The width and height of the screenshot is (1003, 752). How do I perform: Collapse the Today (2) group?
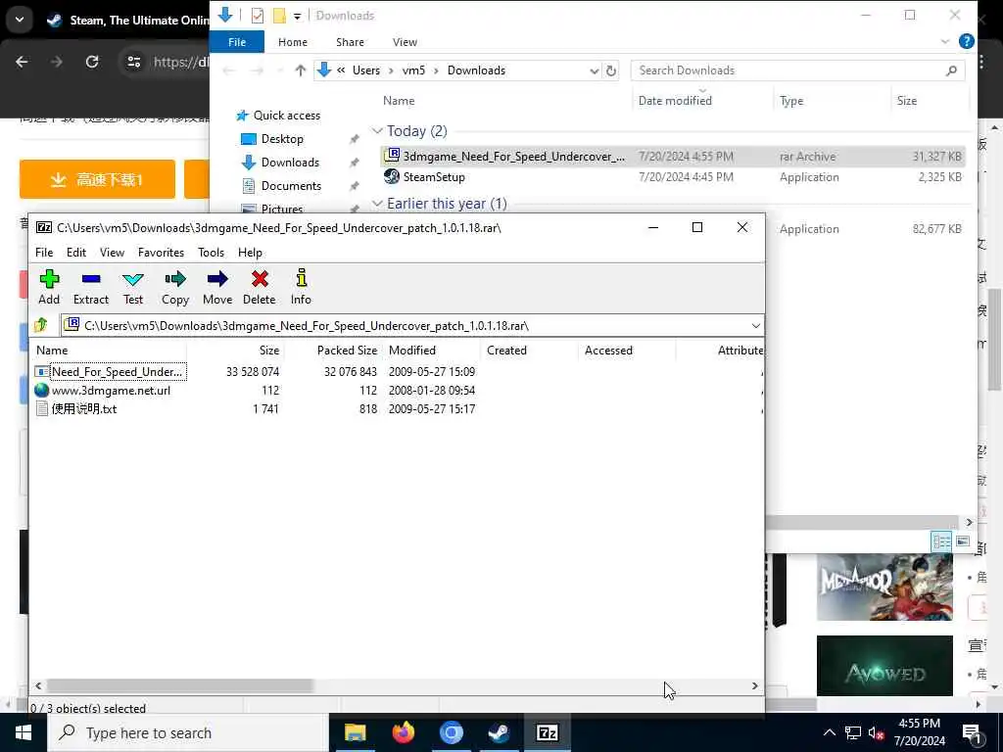[377, 131]
